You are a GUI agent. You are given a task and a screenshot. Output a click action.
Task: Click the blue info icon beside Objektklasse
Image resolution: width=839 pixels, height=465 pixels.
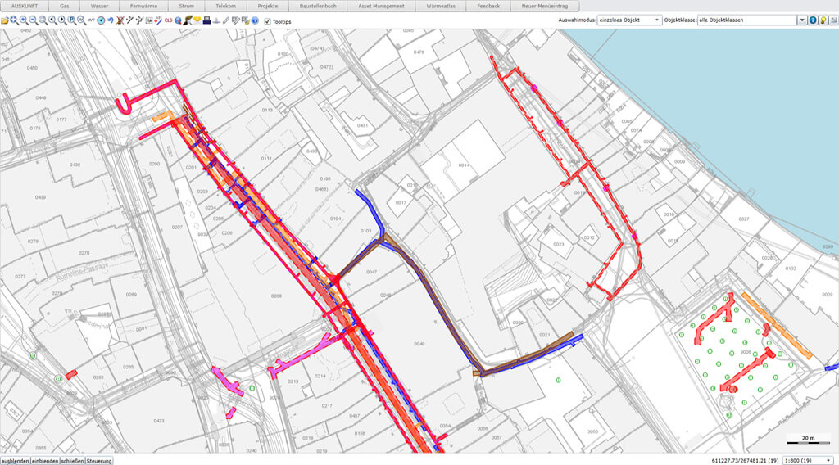click(813, 20)
